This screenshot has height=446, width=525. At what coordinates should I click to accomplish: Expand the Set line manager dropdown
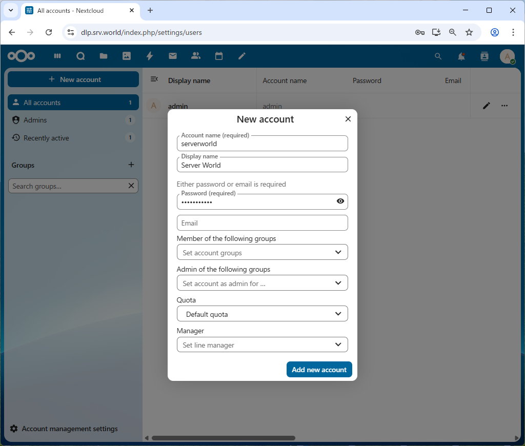click(x=262, y=344)
